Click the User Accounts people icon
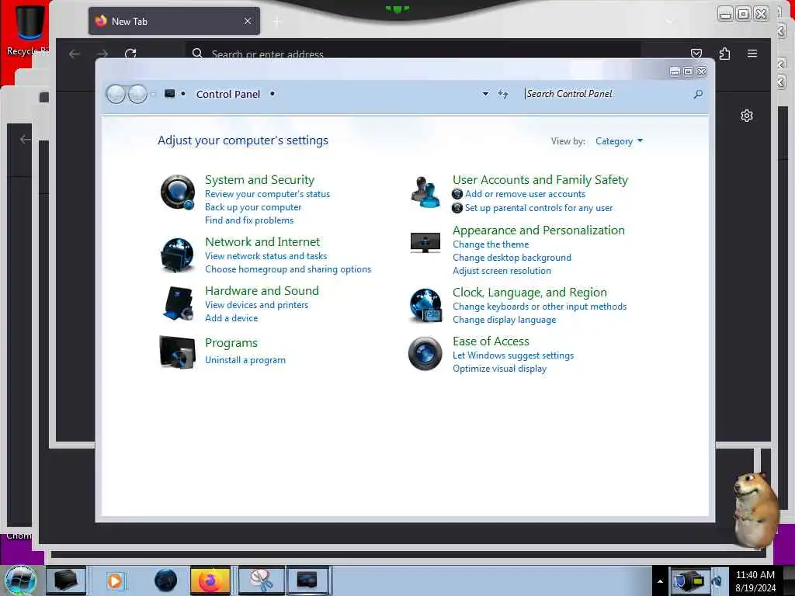The height and width of the screenshot is (596, 795). pyautogui.click(x=425, y=192)
